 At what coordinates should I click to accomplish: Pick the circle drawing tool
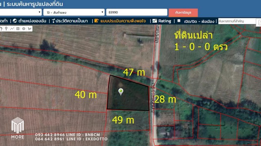pos(24,29)
